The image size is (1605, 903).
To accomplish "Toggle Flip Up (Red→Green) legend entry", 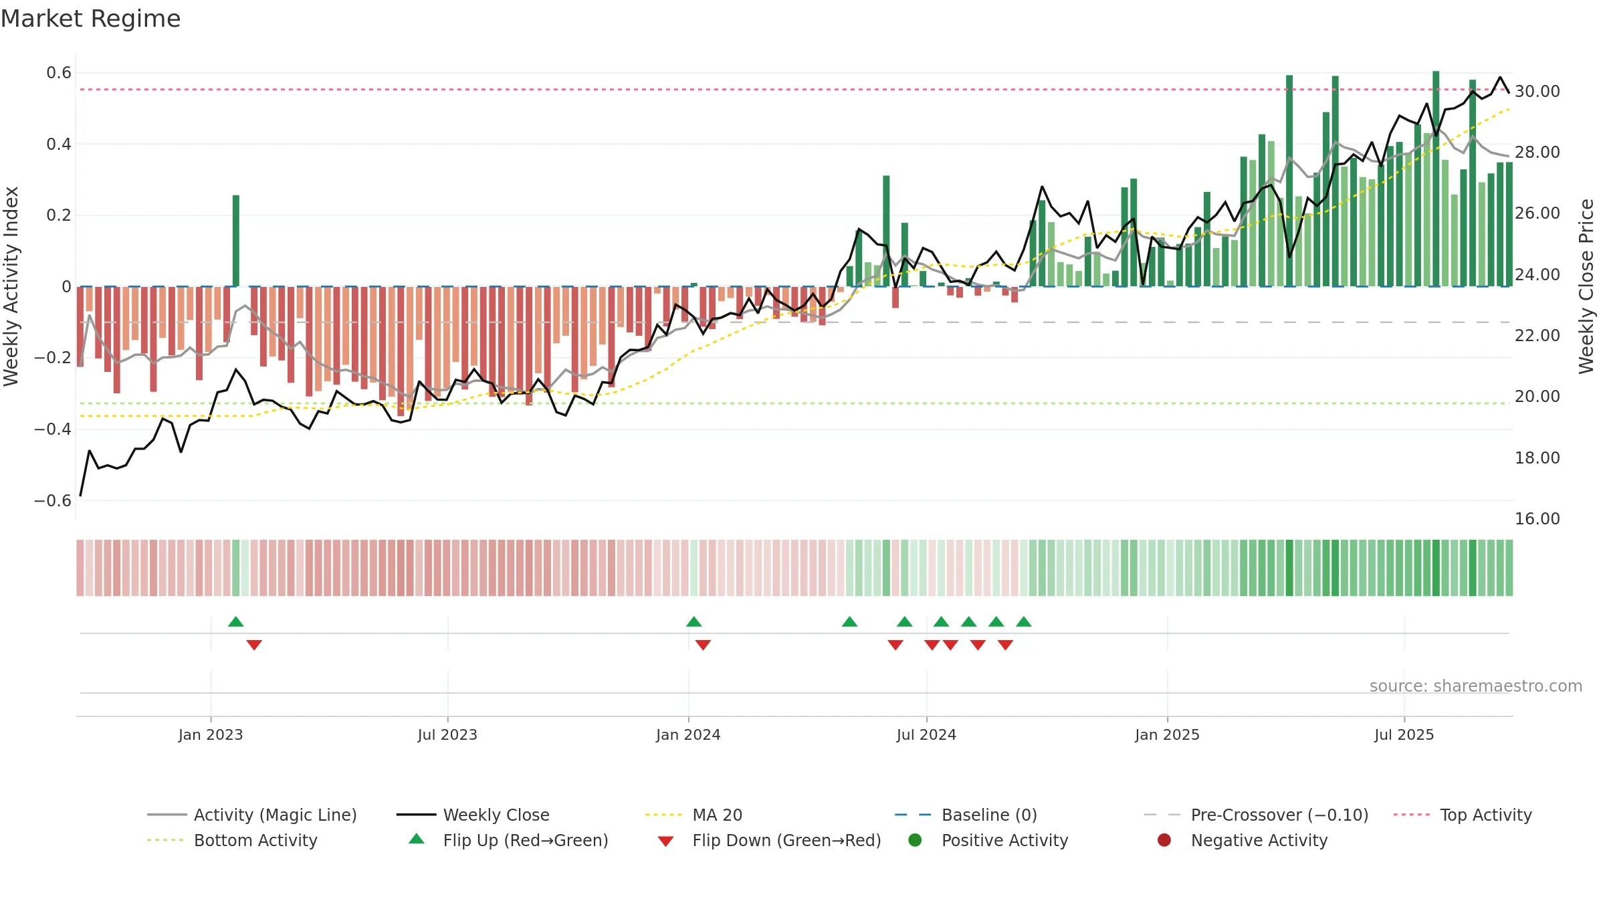I will point(508,840).
